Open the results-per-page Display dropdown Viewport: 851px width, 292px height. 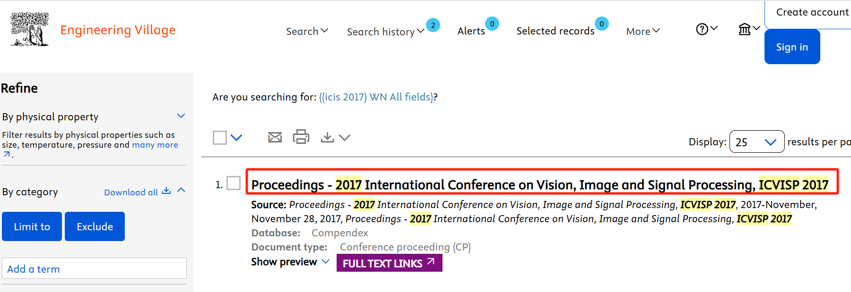pyautogui.click(x=756, y=142)
